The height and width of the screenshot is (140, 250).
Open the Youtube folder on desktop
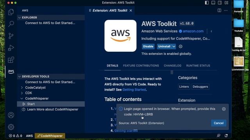click(239, 25)
